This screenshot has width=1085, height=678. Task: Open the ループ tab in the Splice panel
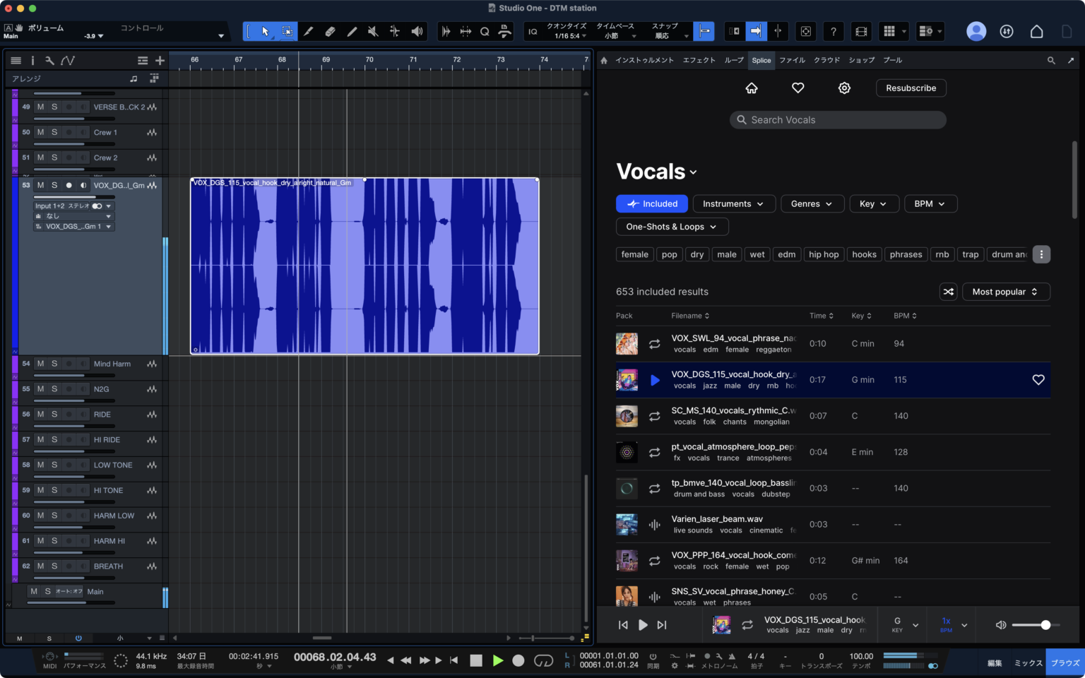(734, 60)
